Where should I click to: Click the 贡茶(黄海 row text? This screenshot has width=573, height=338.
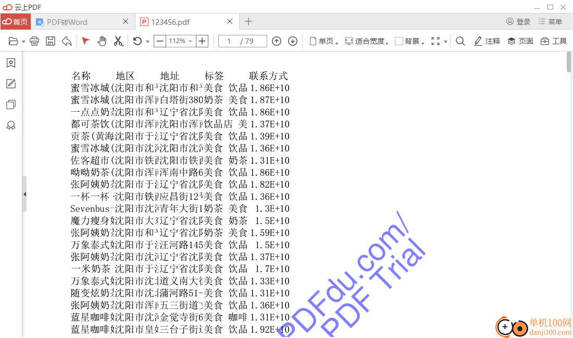[92, 136]
